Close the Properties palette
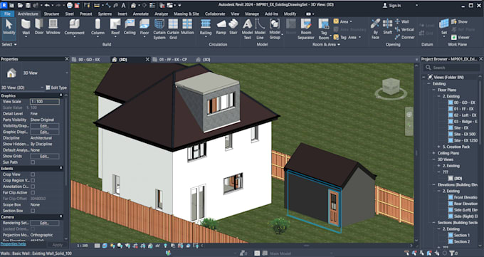 tap(67, 58)
